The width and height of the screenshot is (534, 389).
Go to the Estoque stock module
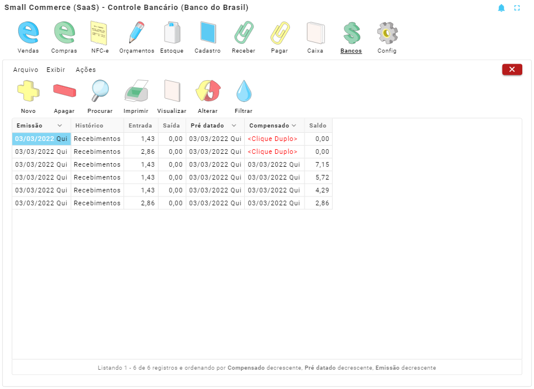point(172,33)
